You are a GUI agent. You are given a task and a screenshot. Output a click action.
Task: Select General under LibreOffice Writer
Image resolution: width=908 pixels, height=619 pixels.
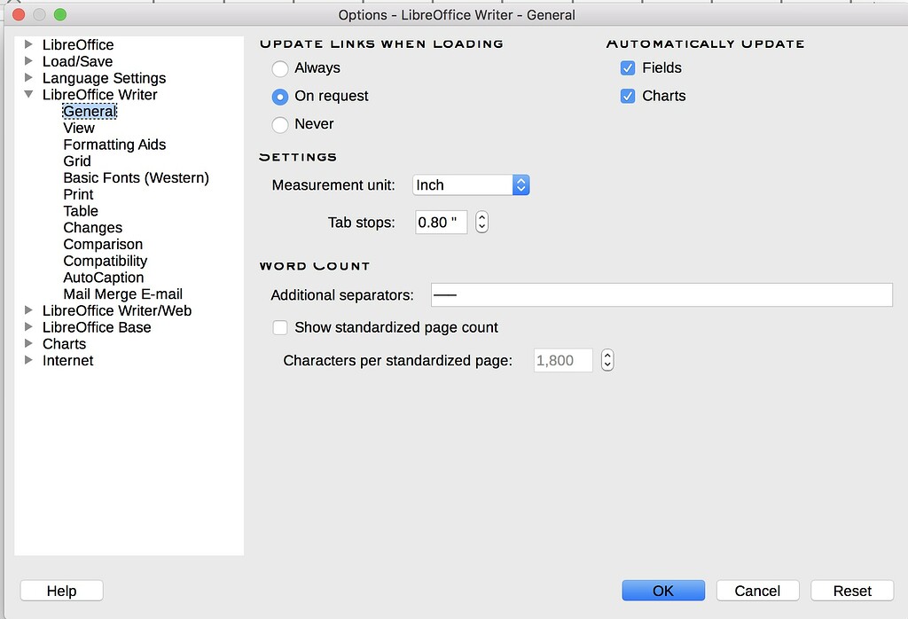coord(90,111)
